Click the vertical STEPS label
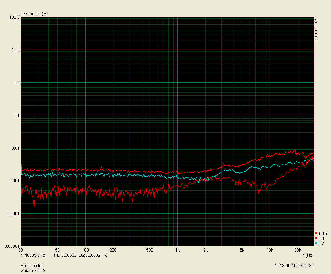 [x=316, y=29]
